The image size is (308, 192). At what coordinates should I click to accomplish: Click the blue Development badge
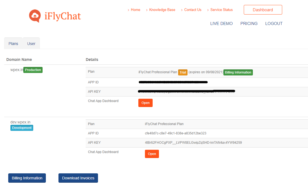pos(22,128)
